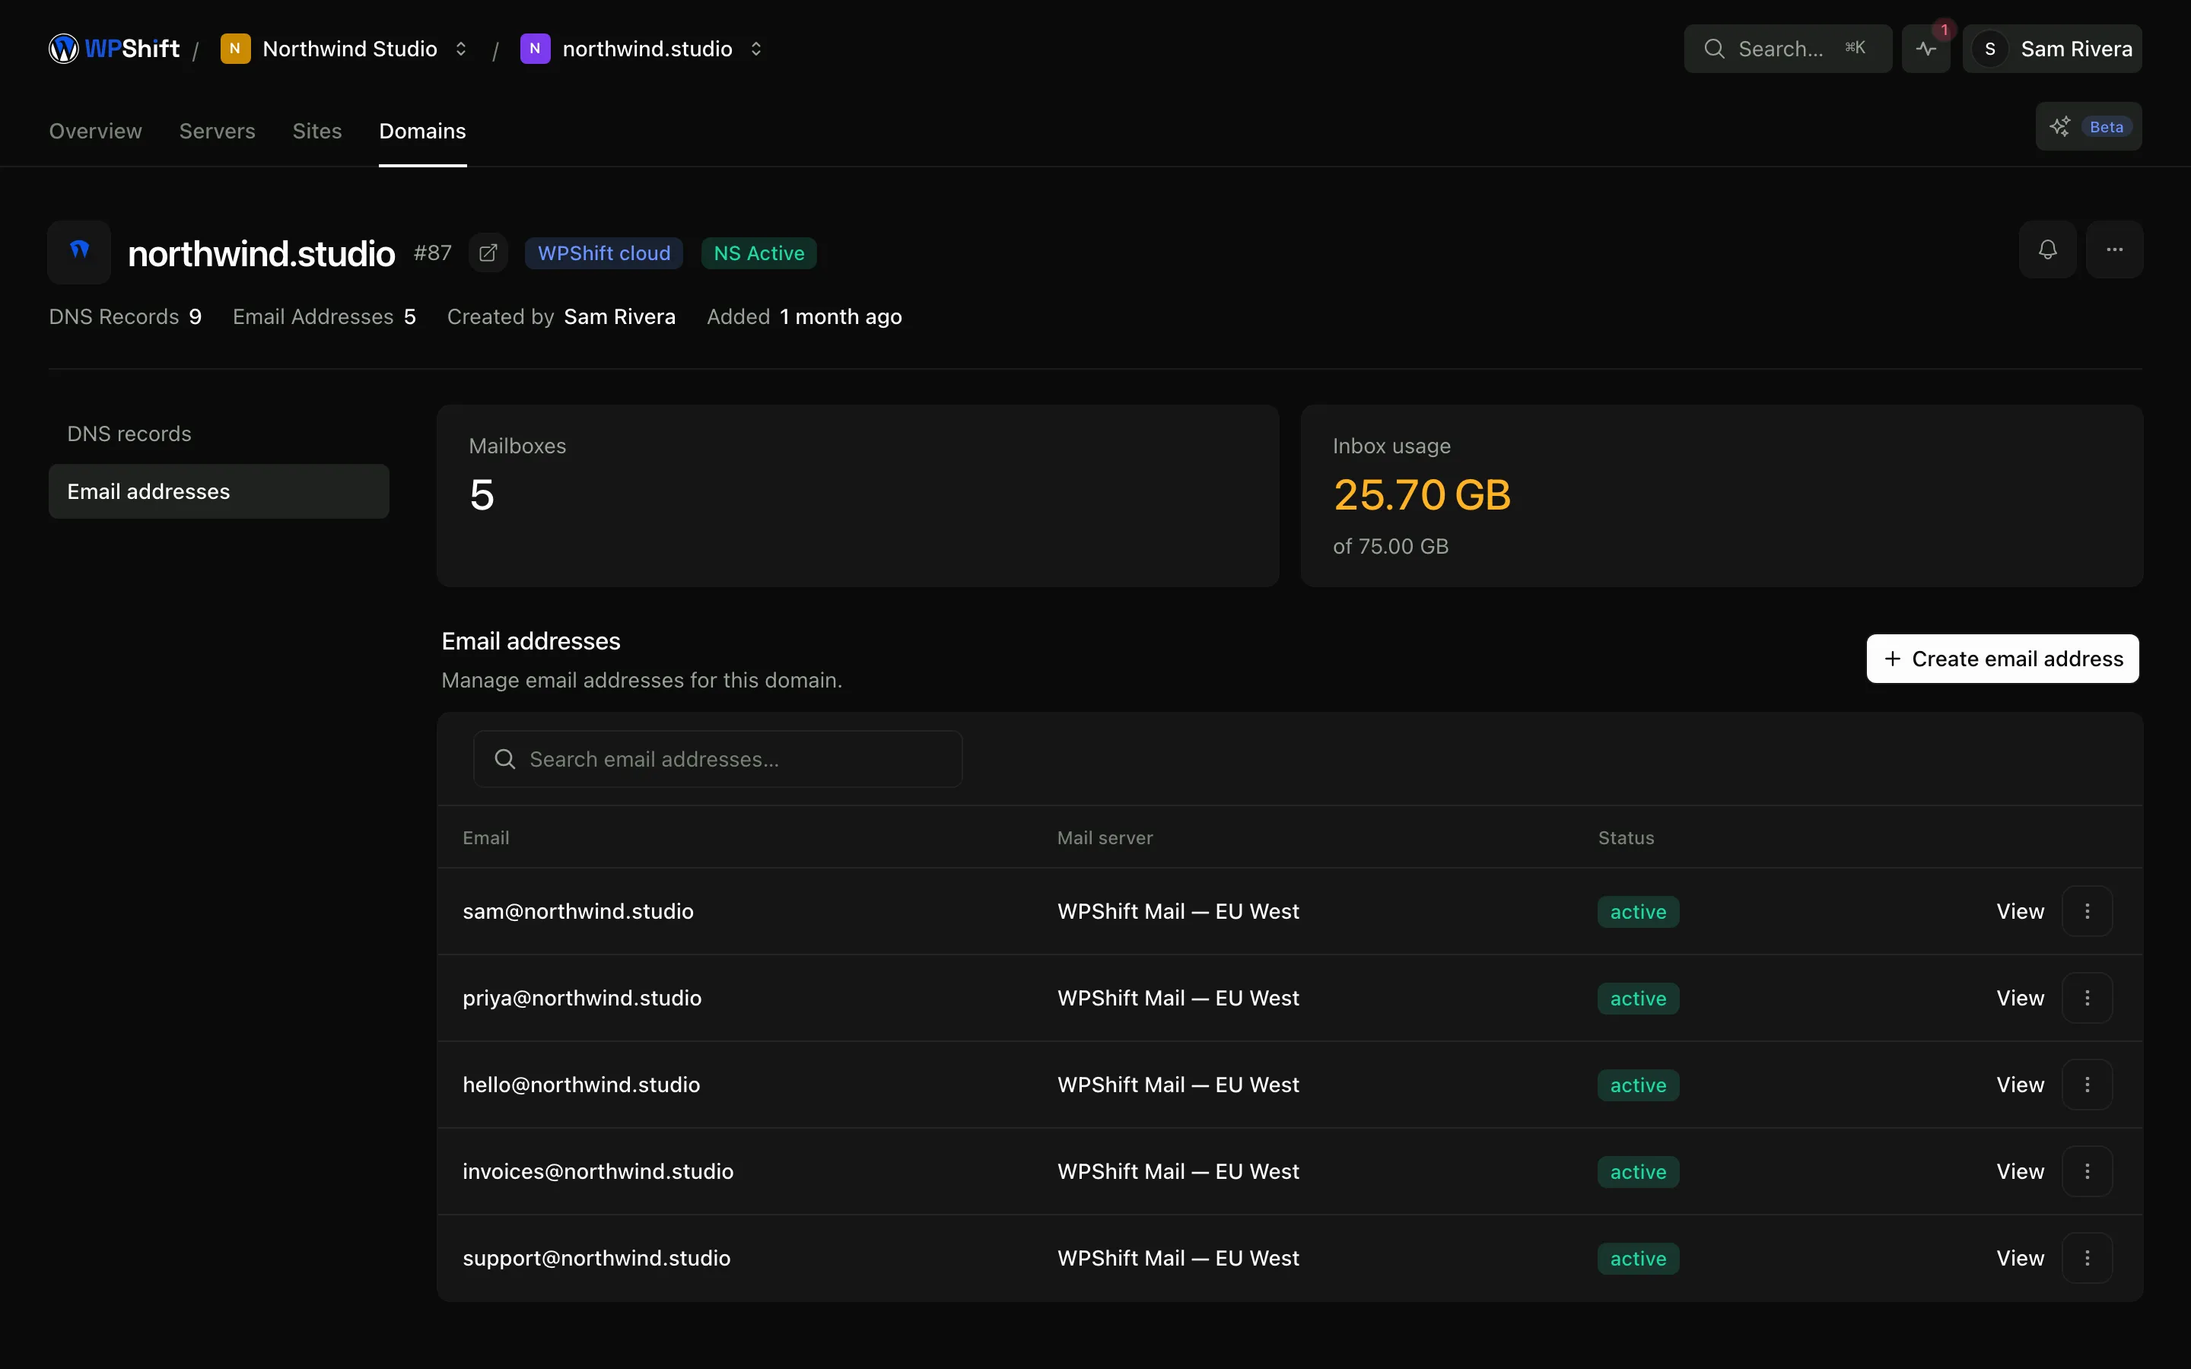Open row menu for hello@northwind.studio
Image resolution: width=2191 pixels, height=1369 pixels.
click(x=2088, y=1085)
